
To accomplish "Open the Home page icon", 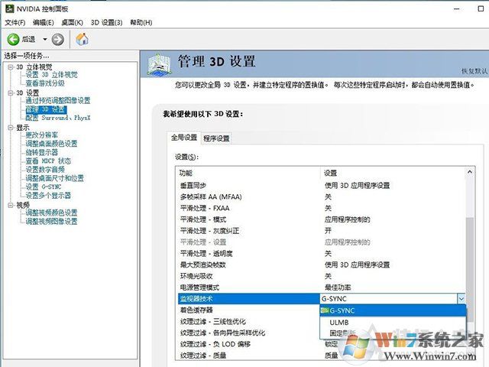I will point(82,39).
